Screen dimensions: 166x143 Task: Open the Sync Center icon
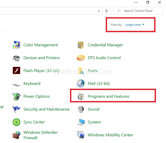[16, 122]
